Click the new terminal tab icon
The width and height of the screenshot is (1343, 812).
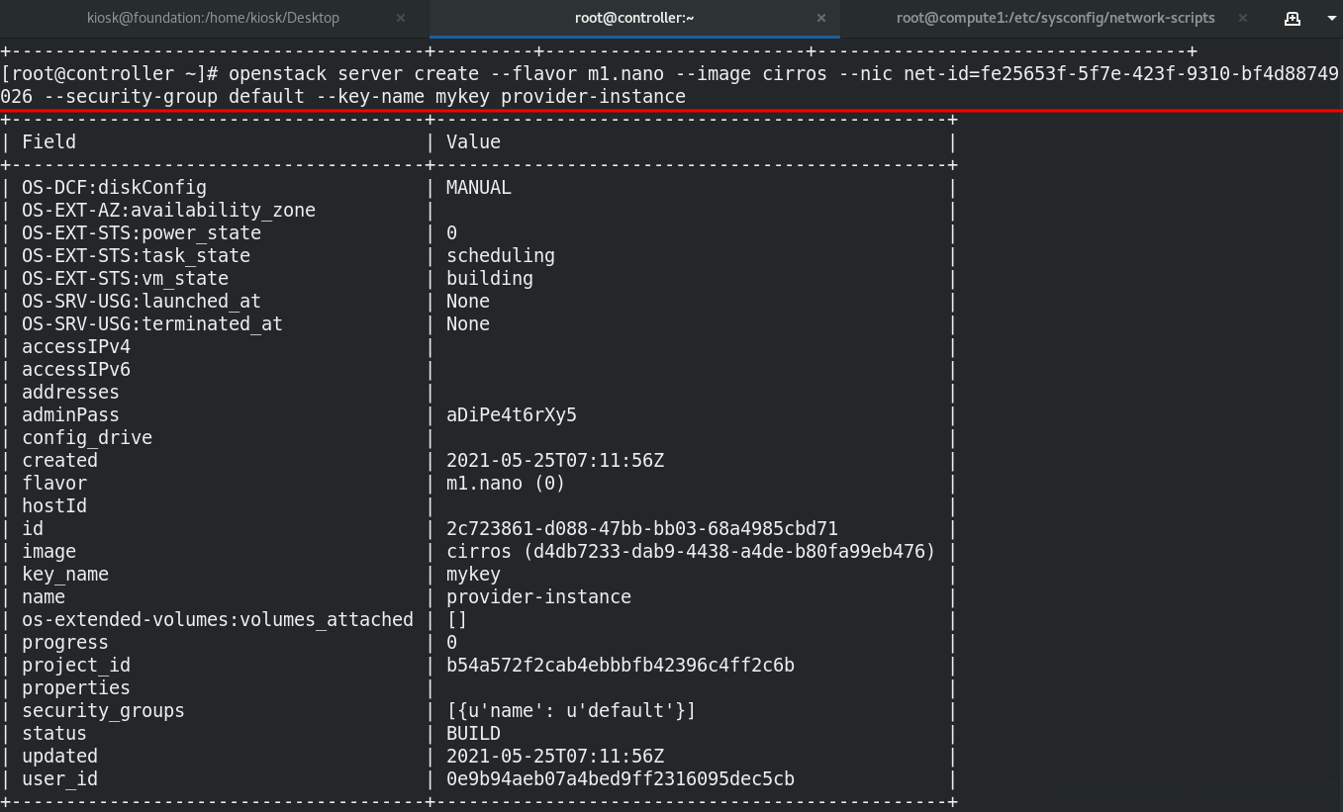[1292, 18]
